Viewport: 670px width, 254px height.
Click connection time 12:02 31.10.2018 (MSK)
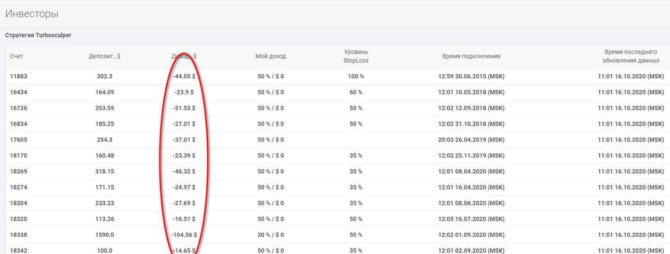[x=471, y=124]
